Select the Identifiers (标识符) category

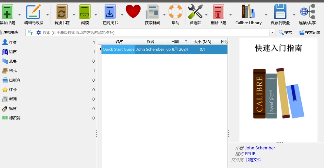pos(48,118)
